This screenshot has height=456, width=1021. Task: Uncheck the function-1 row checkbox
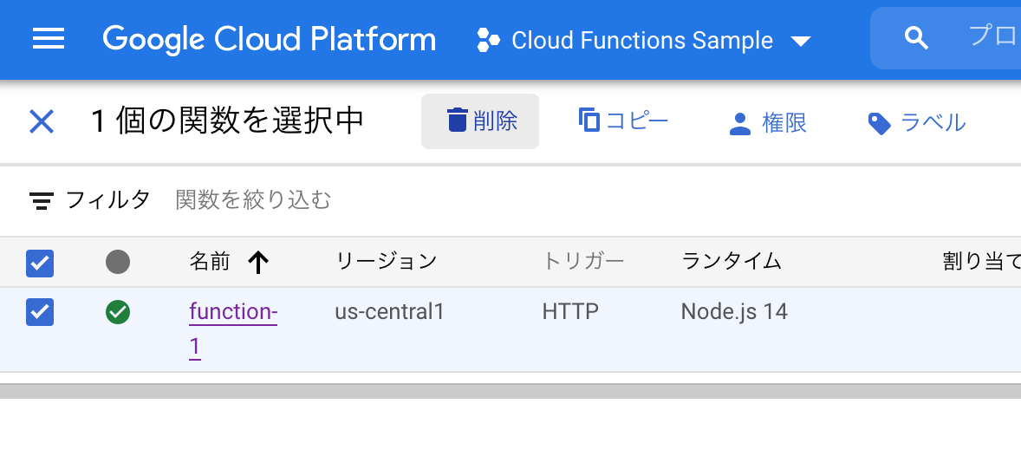pos(40,312)
